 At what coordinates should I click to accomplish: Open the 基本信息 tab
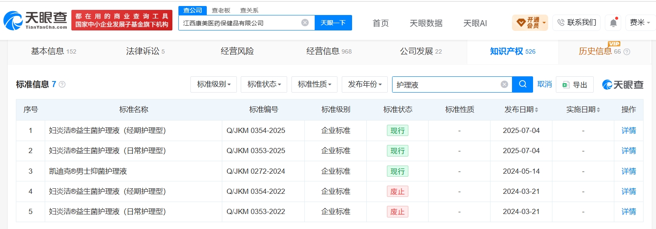click(53, 51)
